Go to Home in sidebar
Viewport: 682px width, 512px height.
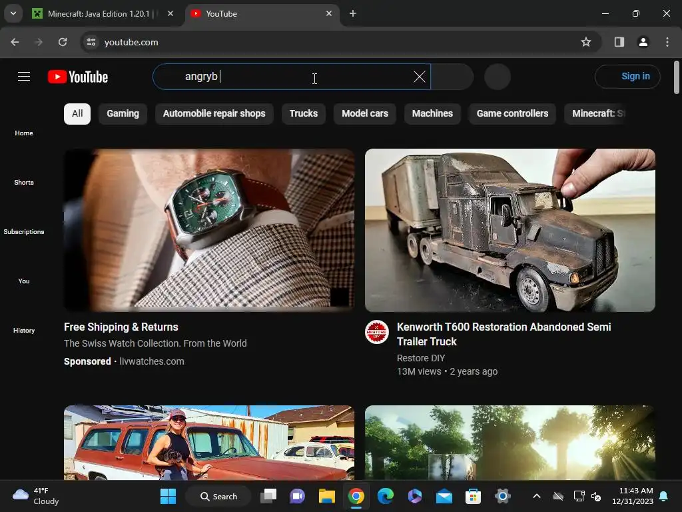24,133
